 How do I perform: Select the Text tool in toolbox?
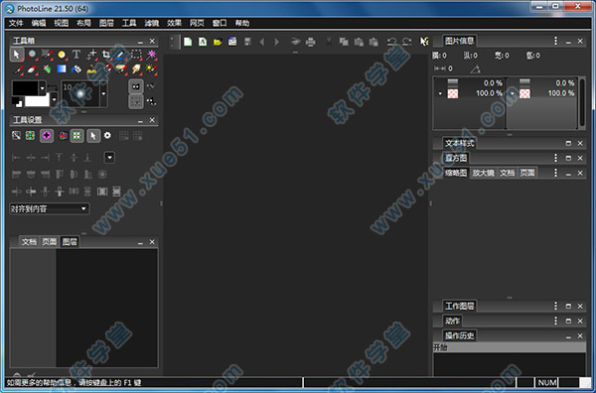coord(76,55)
